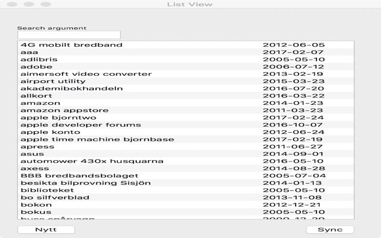Click the date 2014-08-28

point(294,169)
